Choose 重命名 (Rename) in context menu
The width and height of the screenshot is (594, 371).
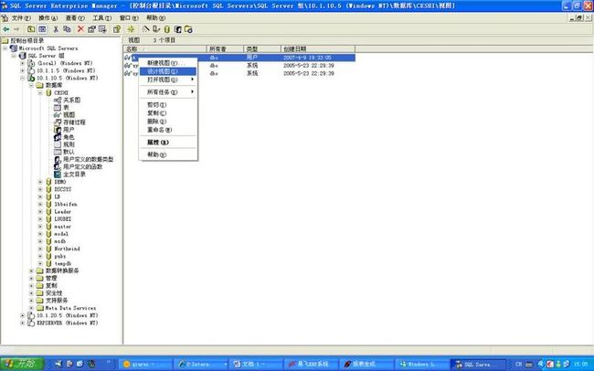pyautogui.click(x=168, y=130)
